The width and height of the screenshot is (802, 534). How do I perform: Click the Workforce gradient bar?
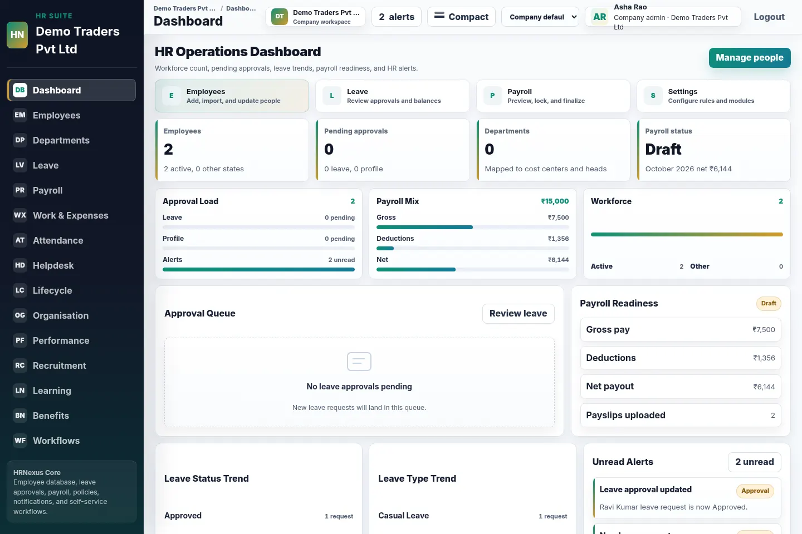pyautogui.click(x=687, y=234)
